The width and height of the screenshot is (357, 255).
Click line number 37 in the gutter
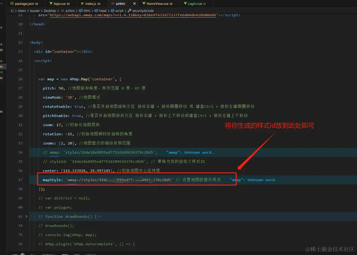click(x=20, y=180)
